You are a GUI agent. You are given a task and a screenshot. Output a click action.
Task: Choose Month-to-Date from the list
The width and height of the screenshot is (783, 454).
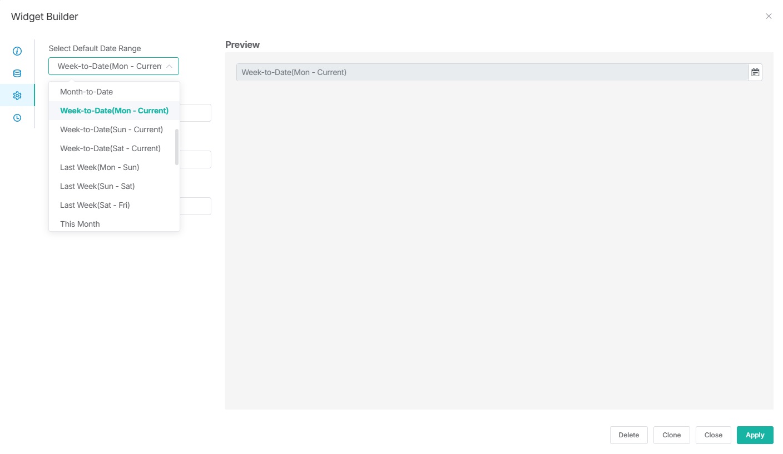point(87,92)
